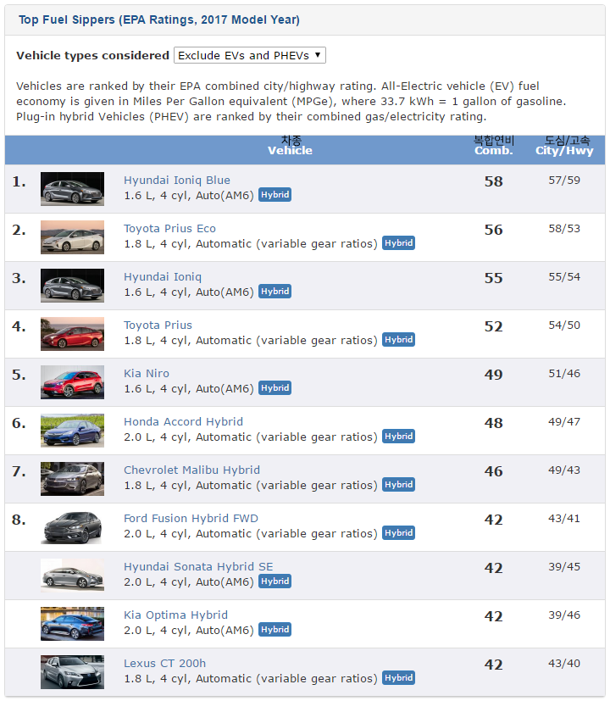This screenshot has width=610, height=701.
Task: Click the combined rating 58
Action: click(x=494, y=181)
